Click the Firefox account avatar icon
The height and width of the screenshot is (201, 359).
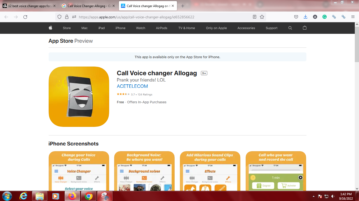[315, 17]
